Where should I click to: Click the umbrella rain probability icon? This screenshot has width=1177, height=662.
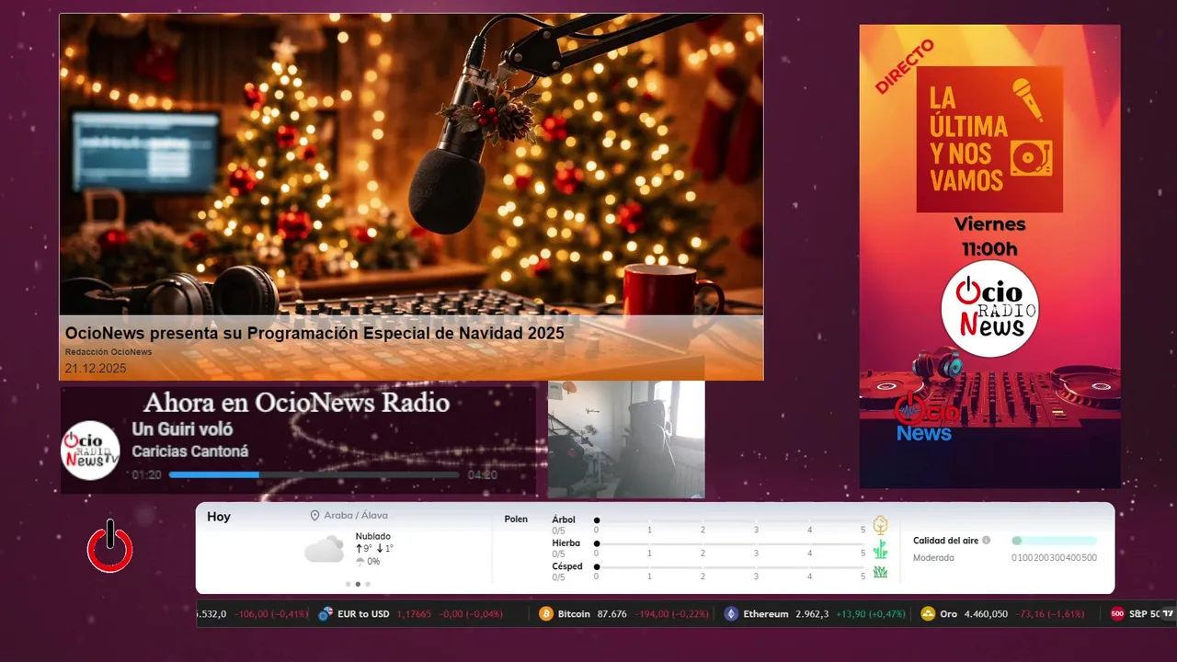point(360,561)
